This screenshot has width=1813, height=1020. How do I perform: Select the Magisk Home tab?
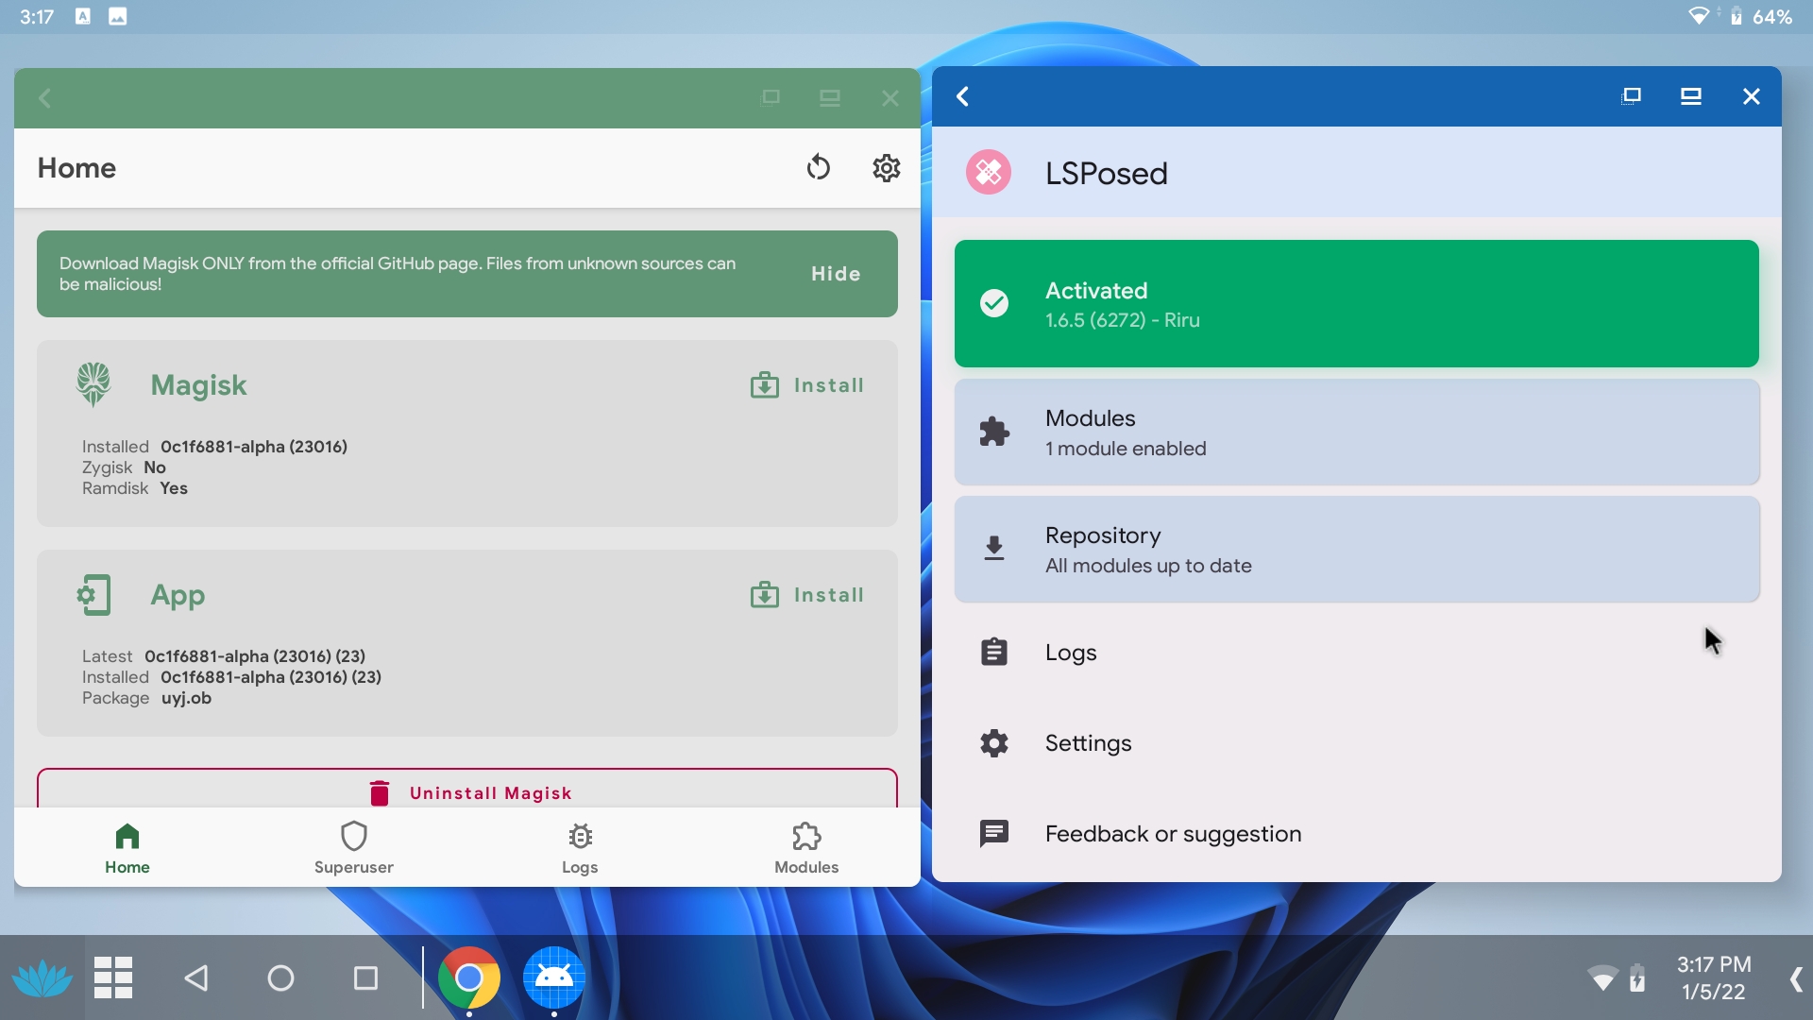pos(127,847)
